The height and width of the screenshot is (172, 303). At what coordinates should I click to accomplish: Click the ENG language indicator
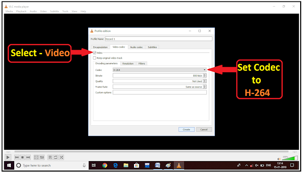(268, 165)
